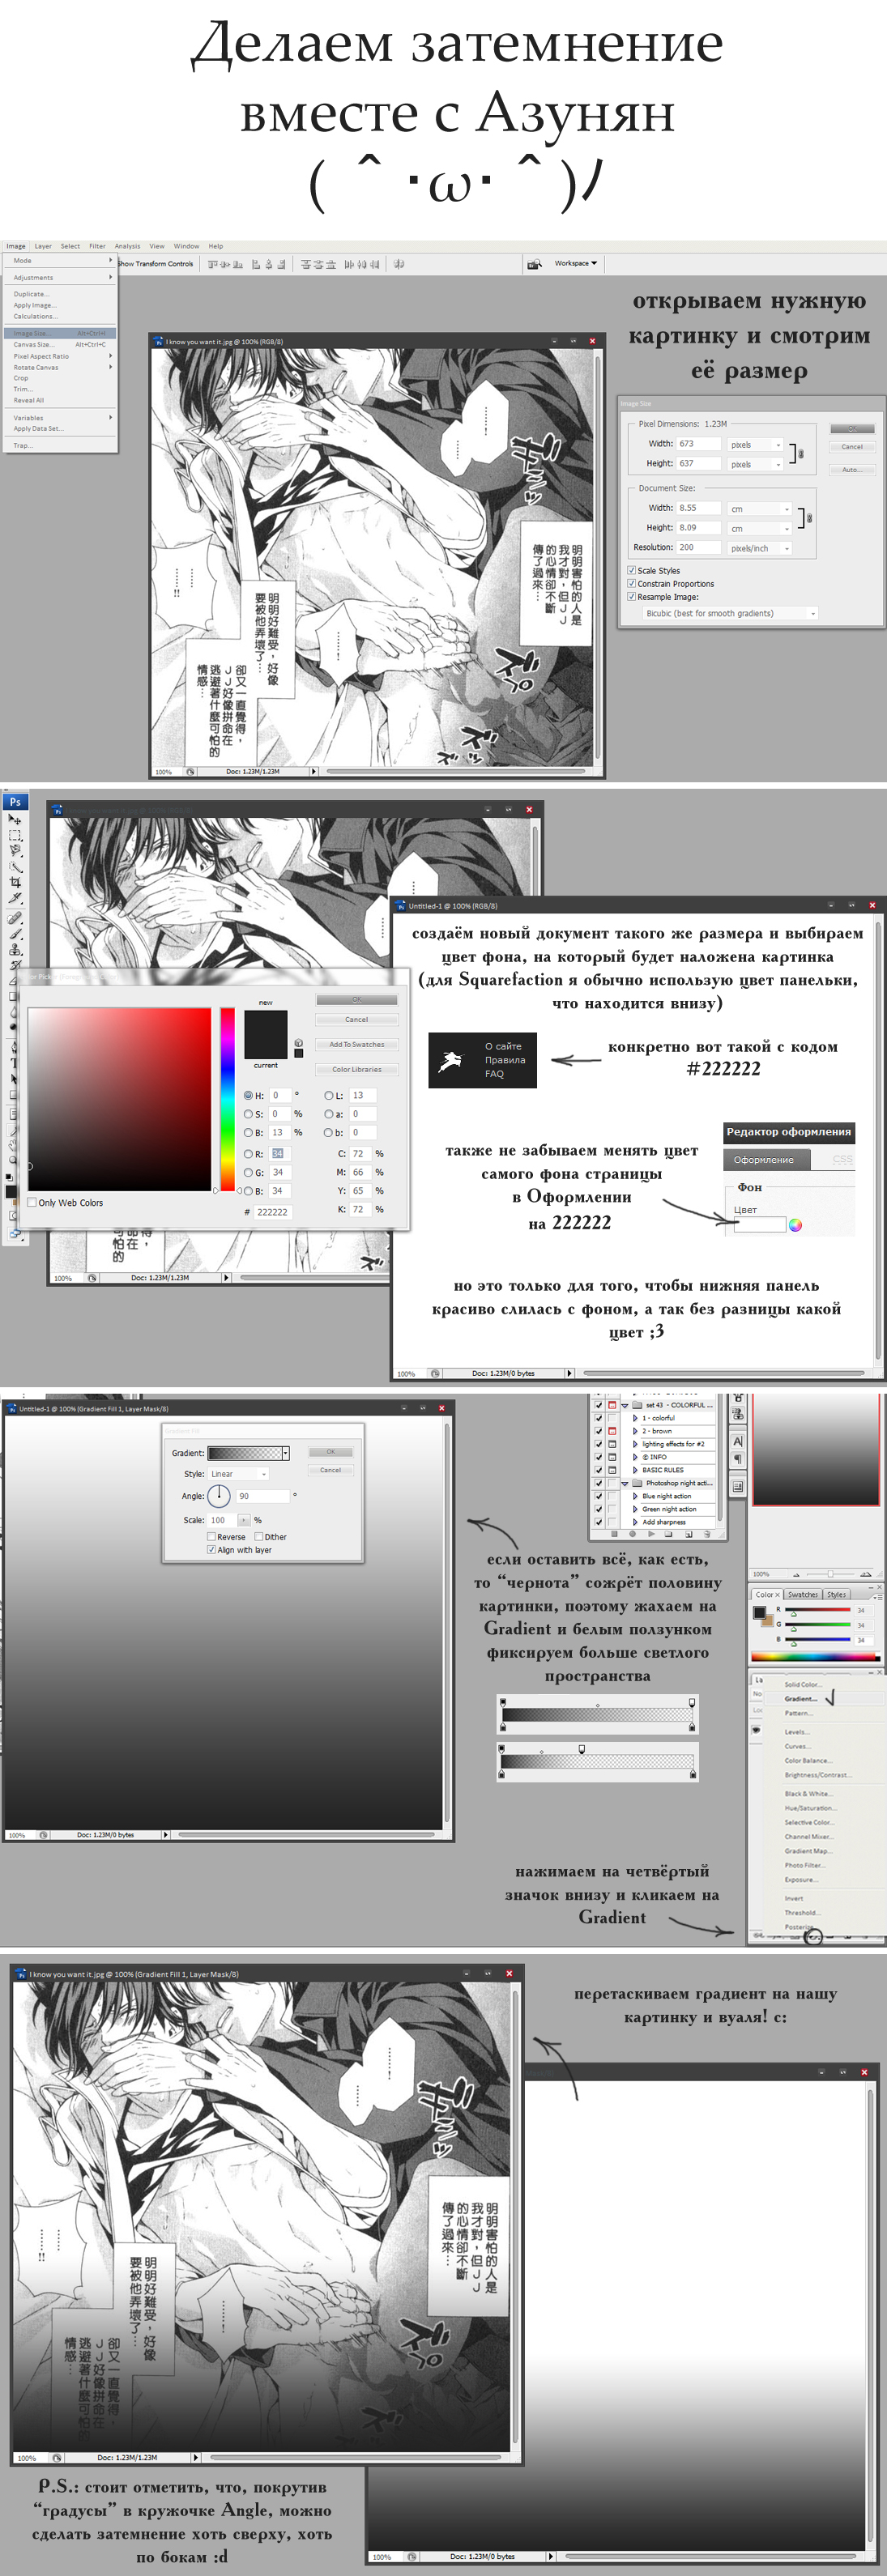The image size is (887, 2576).
Task: Click Cancel in the Gradient Fill dialog
Action: [x=331, y=1470]
